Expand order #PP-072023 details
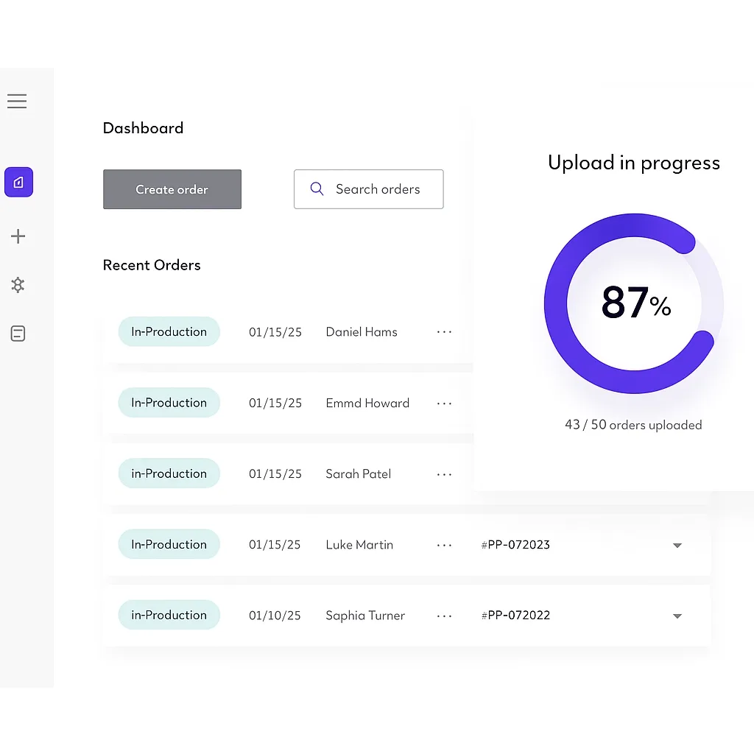754x754 pixels. coord(677,545)
